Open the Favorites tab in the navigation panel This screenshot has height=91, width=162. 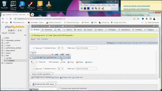coord(12,33)
